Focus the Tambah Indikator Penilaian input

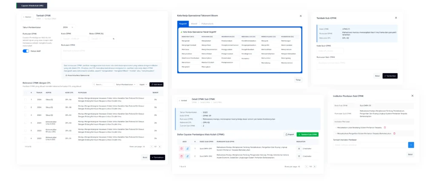(370, 145)
